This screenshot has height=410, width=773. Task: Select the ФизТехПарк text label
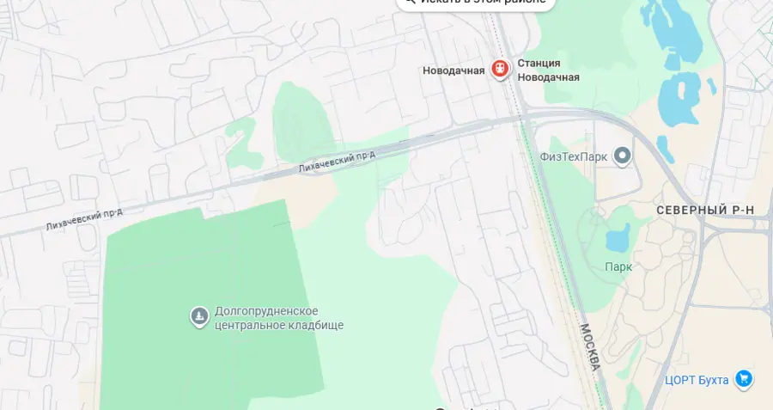pos(574,157)
